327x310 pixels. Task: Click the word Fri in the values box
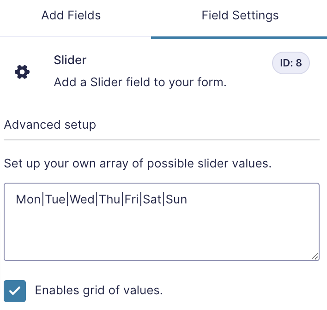[132, 199]
